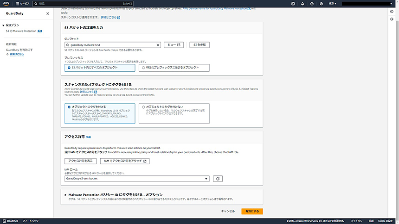Viewport: 399px width, 224px height.
Task: Refresh the IAM role list
Action: tap(218, 179)
